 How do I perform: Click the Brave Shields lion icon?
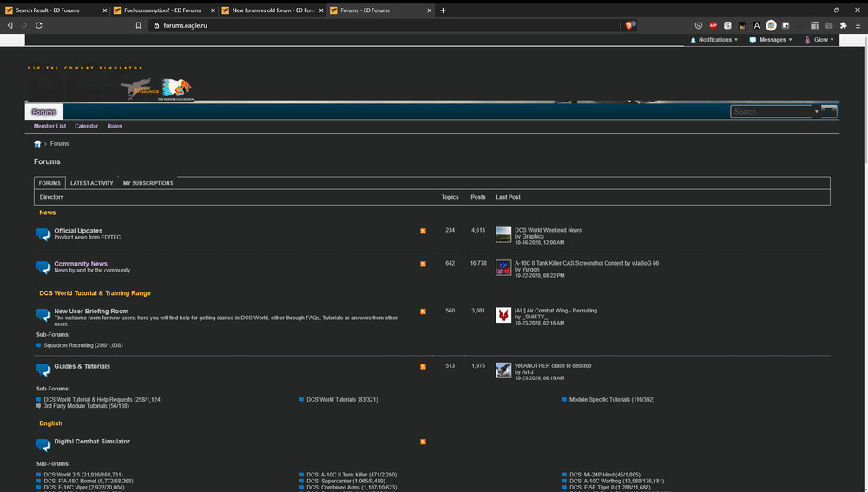tap(630, 25)
